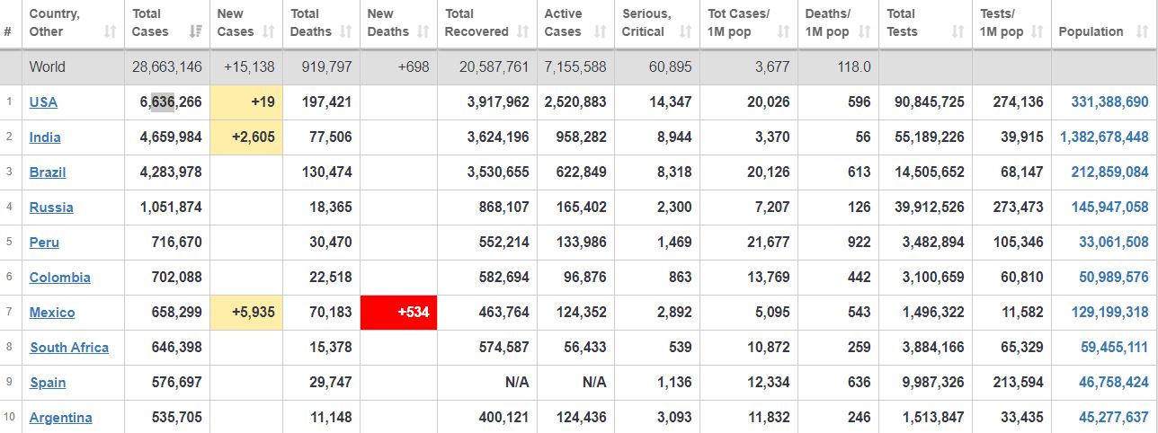Open USA population figure 331,388,690 link
1158x433 pixels.
[x=1109, y=102]
